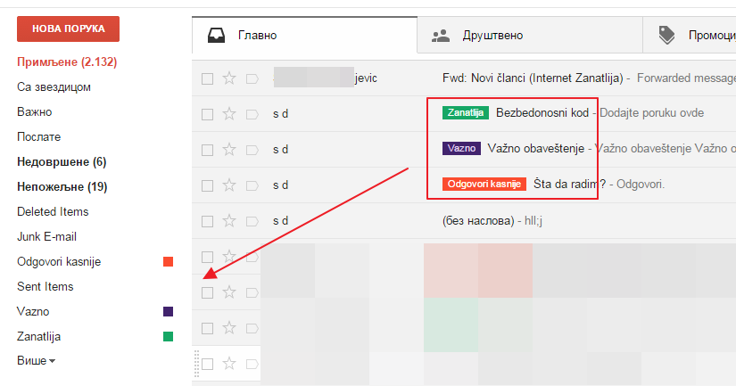The height and width of the screenshot is (386, 736).
Task: Mark Šta da radim? email as important
Action: tap(252, 185)
